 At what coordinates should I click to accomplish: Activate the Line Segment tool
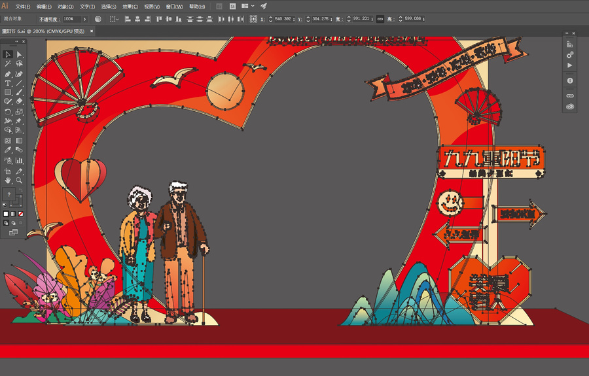[x=19, y=83]
